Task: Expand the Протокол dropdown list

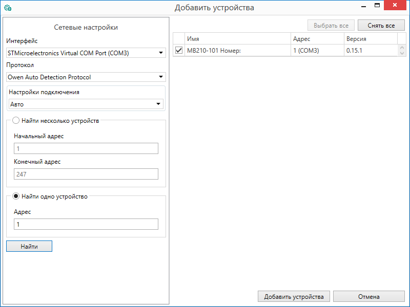Action: click(x=86, y=77)
